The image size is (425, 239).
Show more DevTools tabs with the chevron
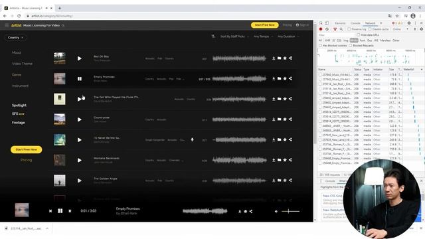pos(381,23)
